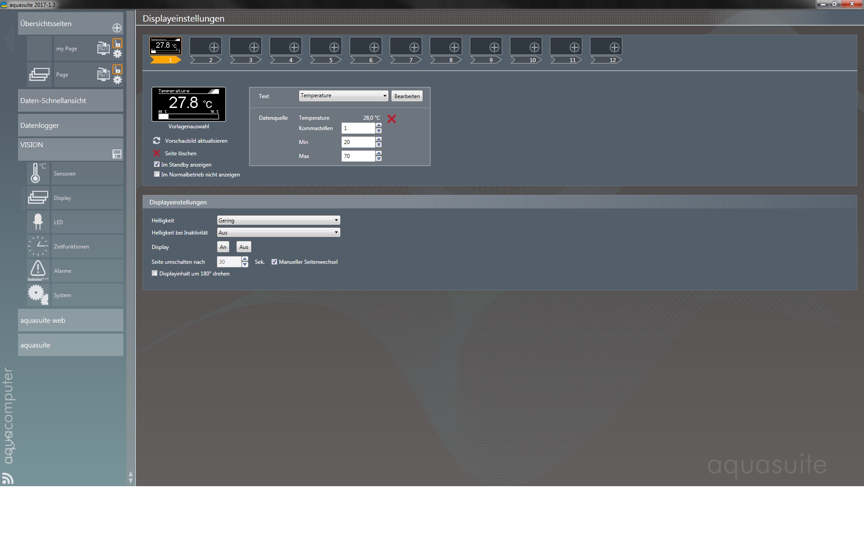Click the Display Aus button
864x551 pixels.
(243, 247)
